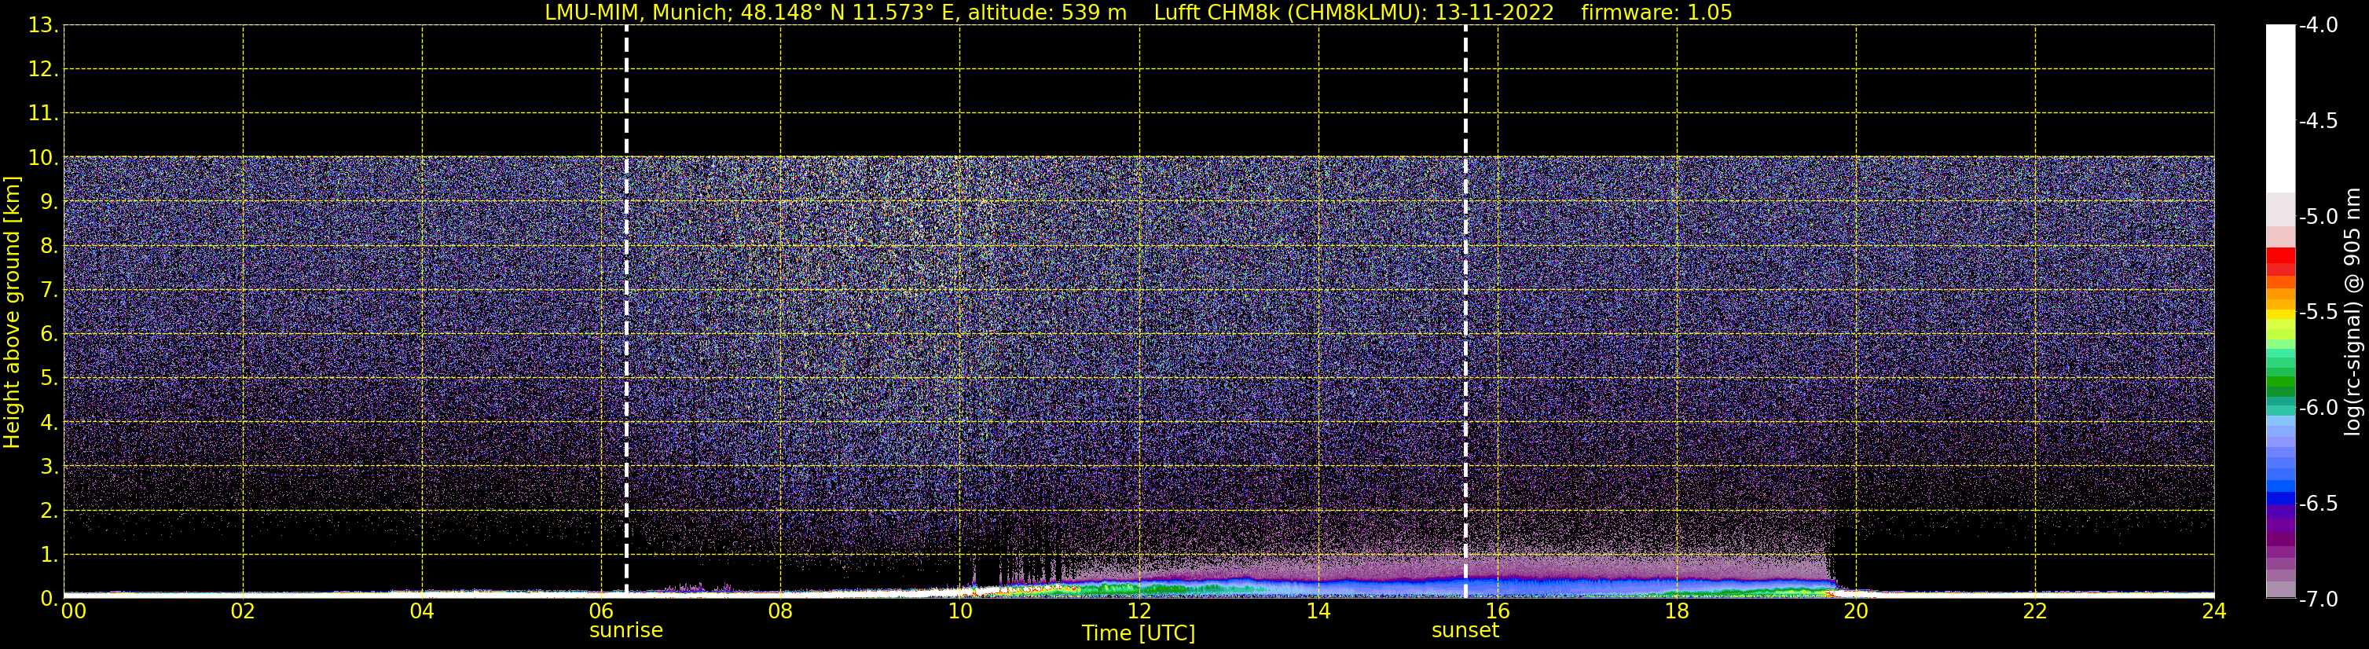Viewport: 2369px width, 649px height.
Task: Click the colorbar tick label '-6.0'
Action: point(2317,408)
